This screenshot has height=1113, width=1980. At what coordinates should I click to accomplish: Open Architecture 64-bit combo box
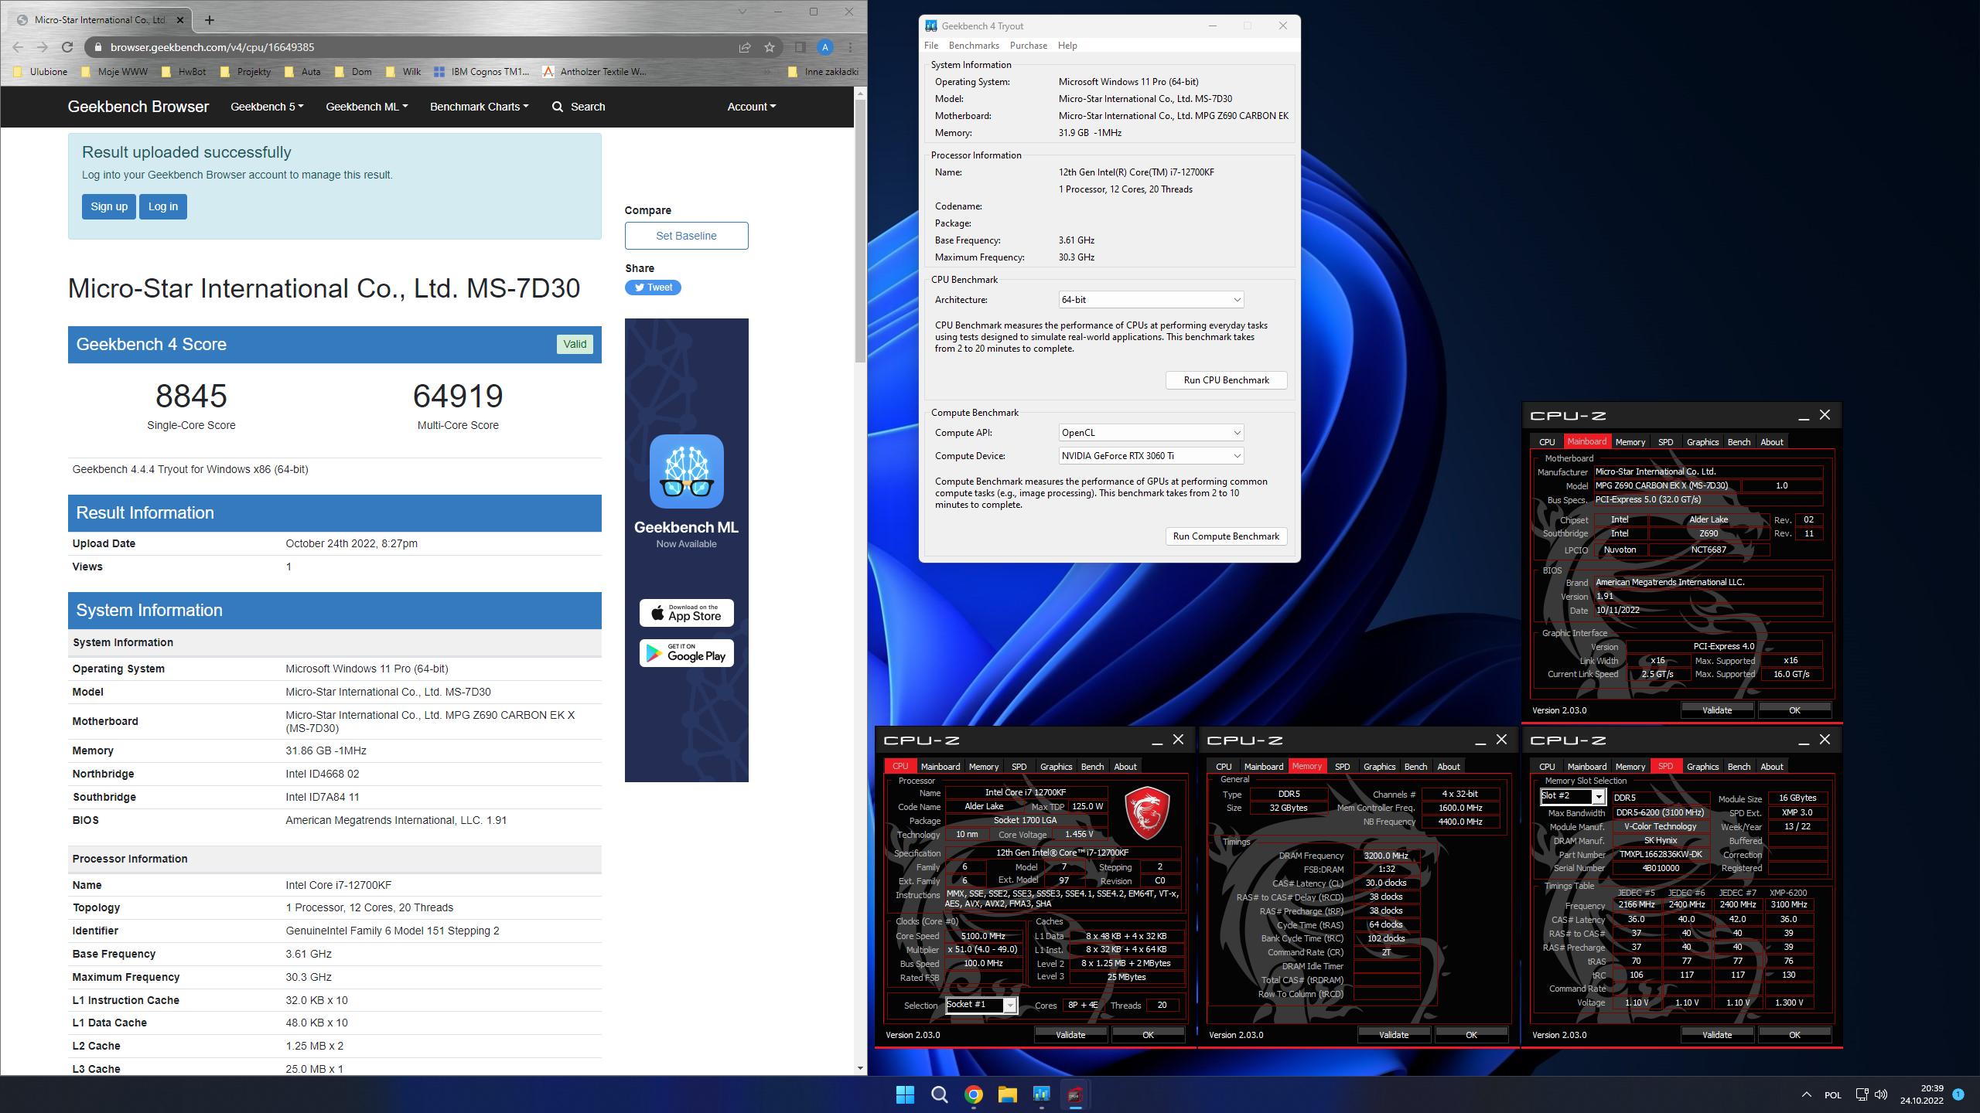click(x=1151, y=300)
